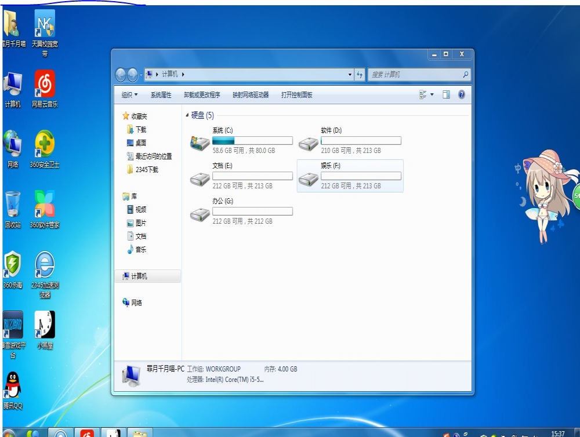Viewport: 580px width, 437px height.
Task: Click the 内存: 4.00 GB detail text
Action: coord(281,369)
